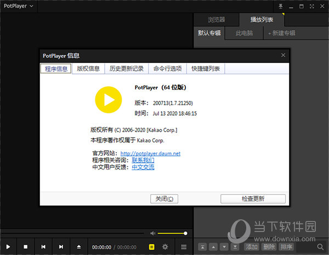
Task: Jump to the previous track
Action: 43,247
